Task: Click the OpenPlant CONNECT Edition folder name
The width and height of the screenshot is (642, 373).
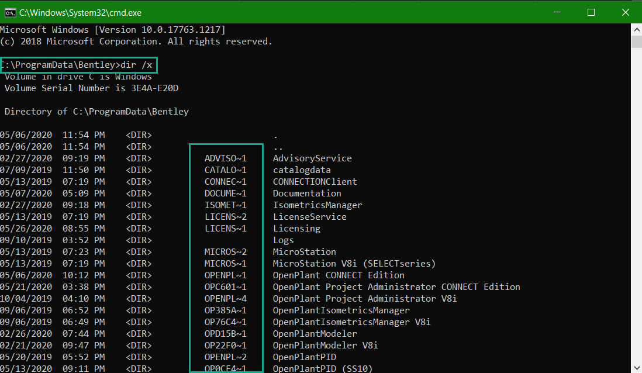Action: coord(339,275)
